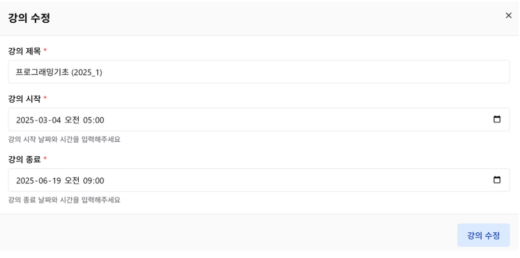Click the 강의 시작 field label
Image resolution: width=520 pixels, height=258 pixels.
click(24, 99)
